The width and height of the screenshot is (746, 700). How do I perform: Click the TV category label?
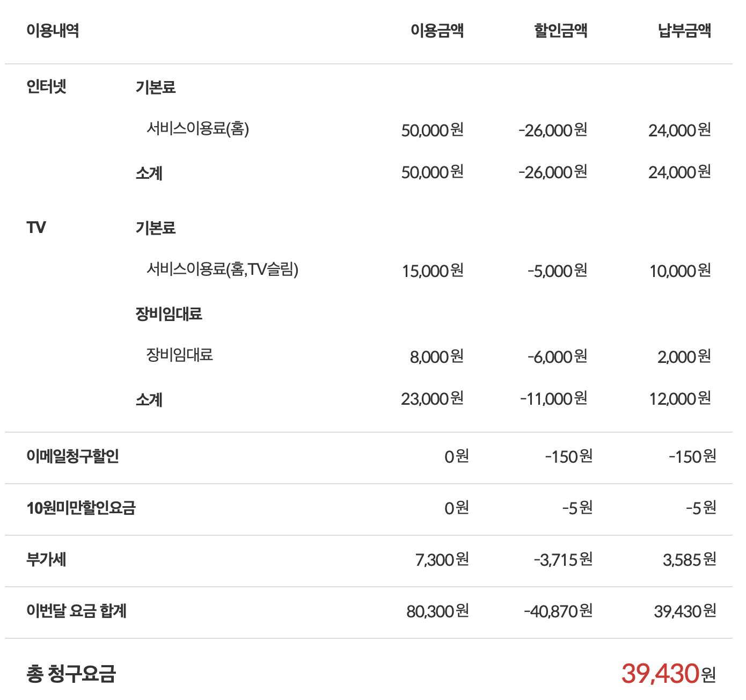tap(36, 228)
